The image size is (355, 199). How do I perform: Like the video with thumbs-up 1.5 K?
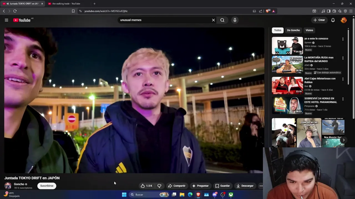(x=146, y=186)
